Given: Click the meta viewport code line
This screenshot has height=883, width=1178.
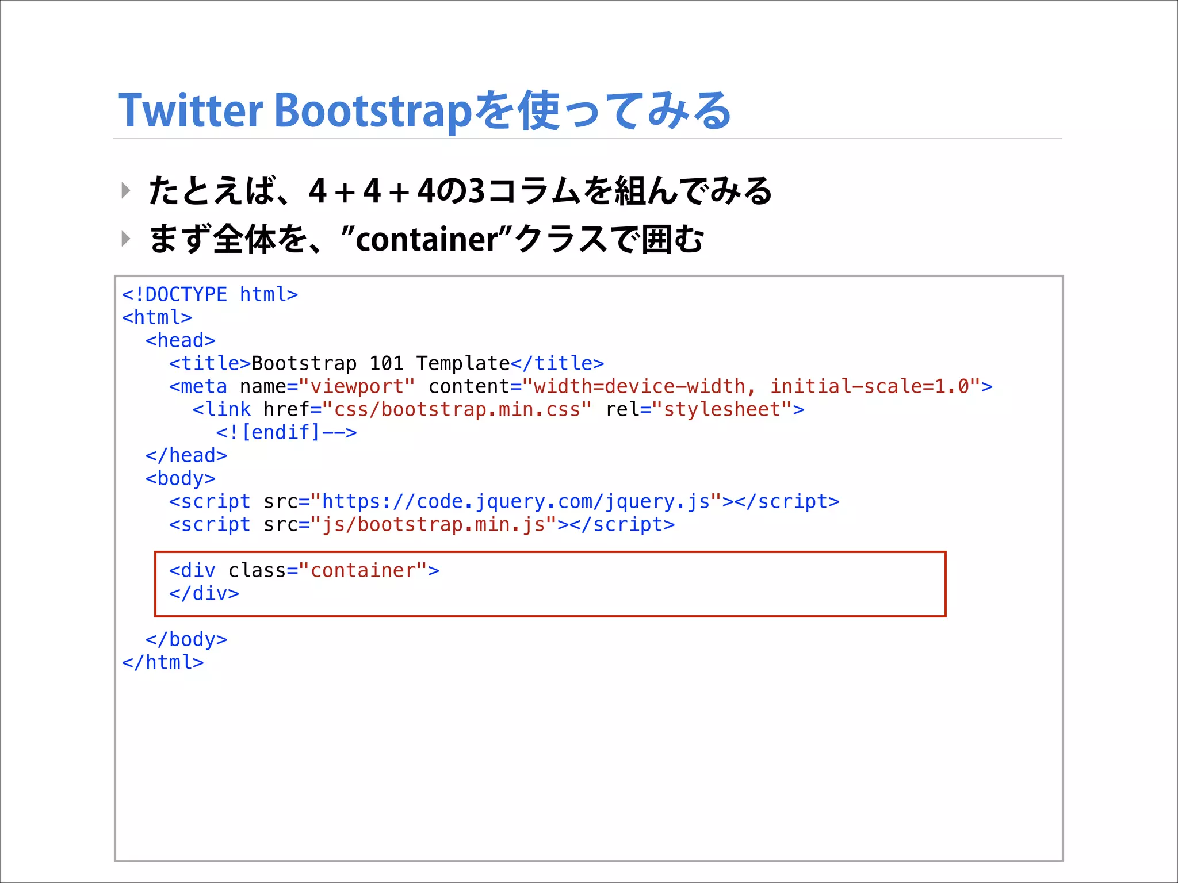Looking at the screenshot, I should pos(581,386).
